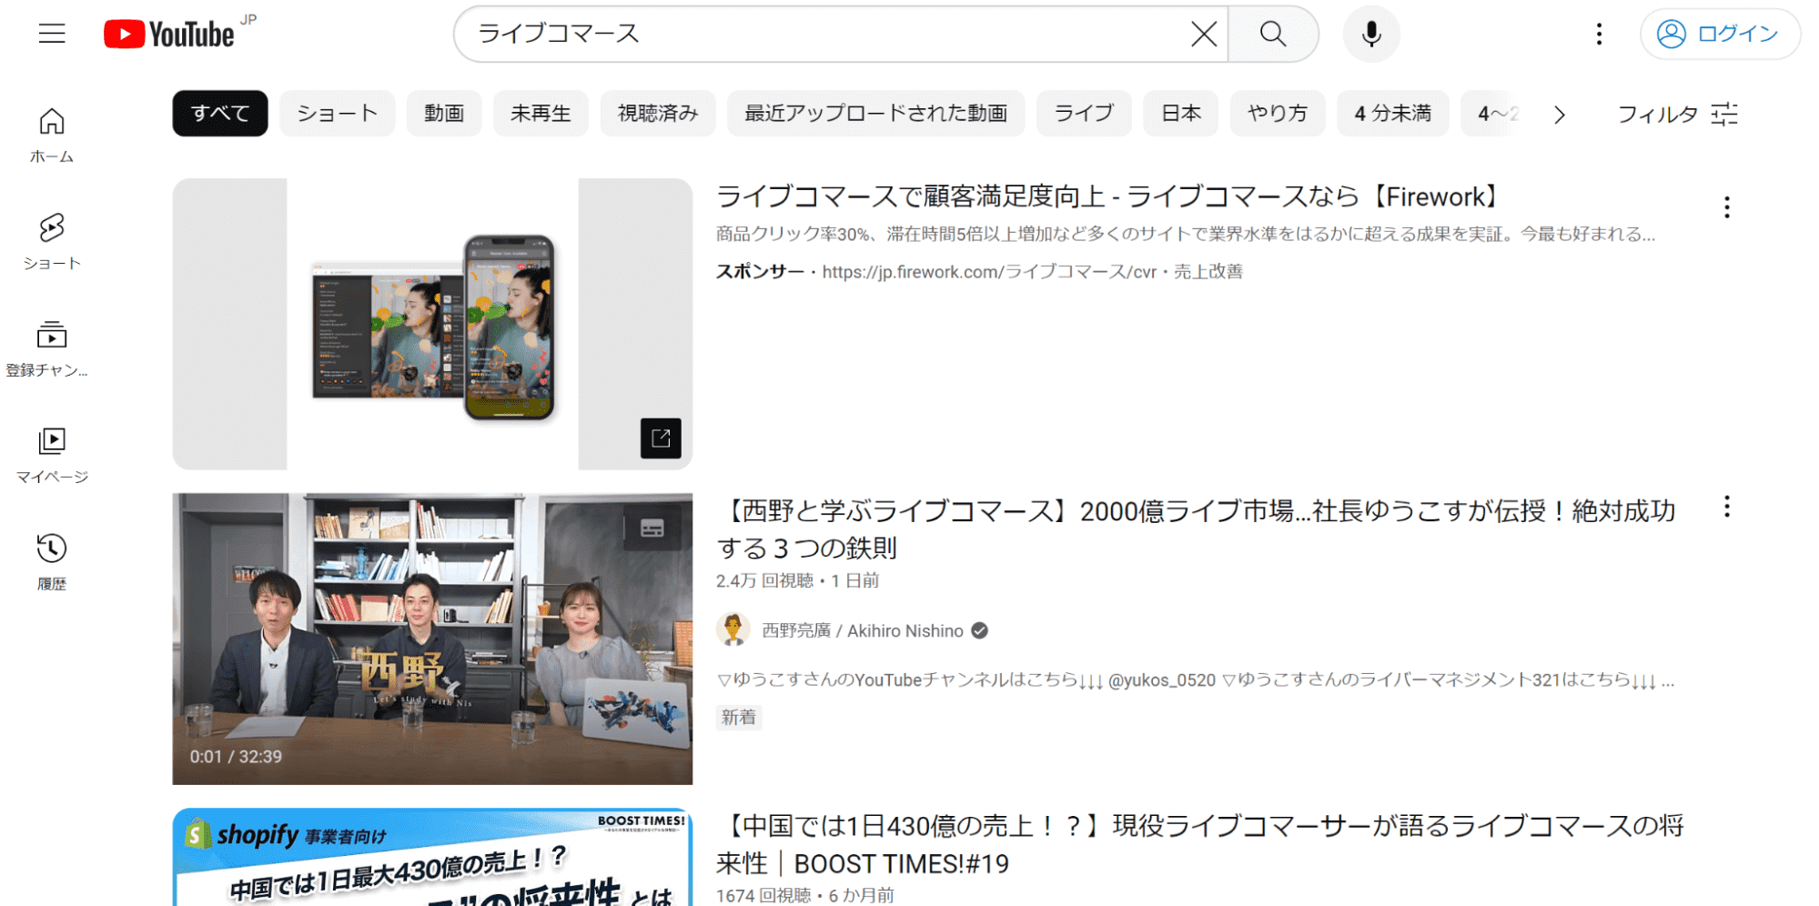Select the 4 分未満 filter chip
The width and height of the screenshot is (1819, 906).
[1393, 113]
